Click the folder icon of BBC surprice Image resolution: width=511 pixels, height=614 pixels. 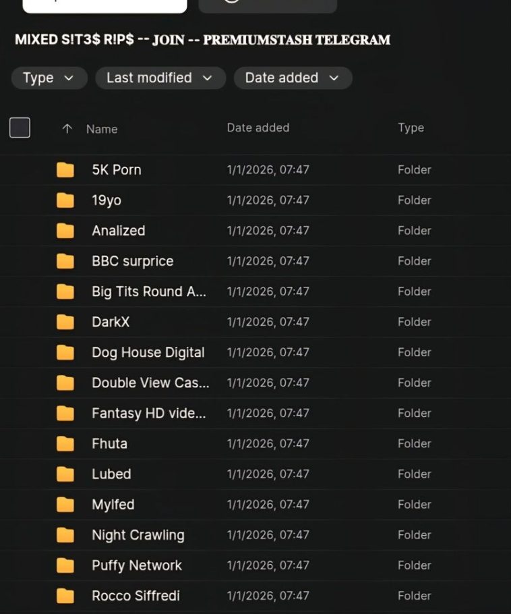tap(65, 261)
